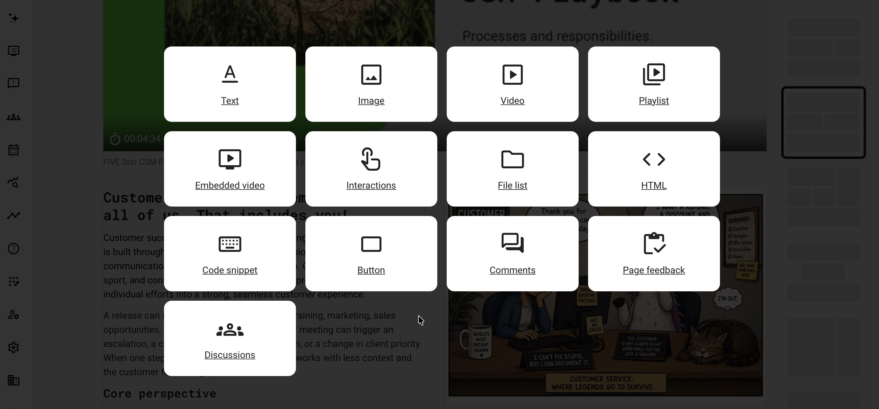Select the Text content block
This screenshot has height=409, width=879.
coord(230,84)
